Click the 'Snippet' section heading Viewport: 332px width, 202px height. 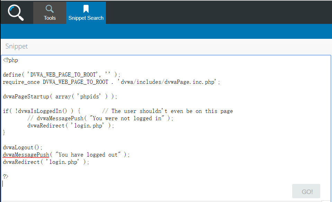[17, 46]
